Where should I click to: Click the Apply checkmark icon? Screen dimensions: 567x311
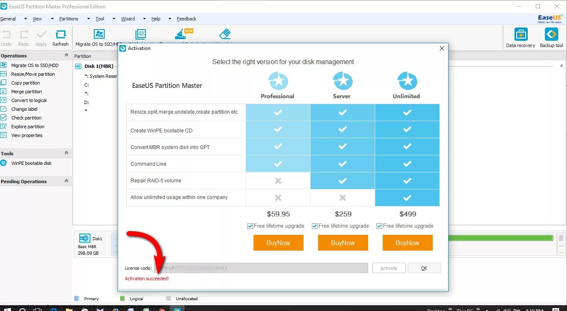coord(42,35)
